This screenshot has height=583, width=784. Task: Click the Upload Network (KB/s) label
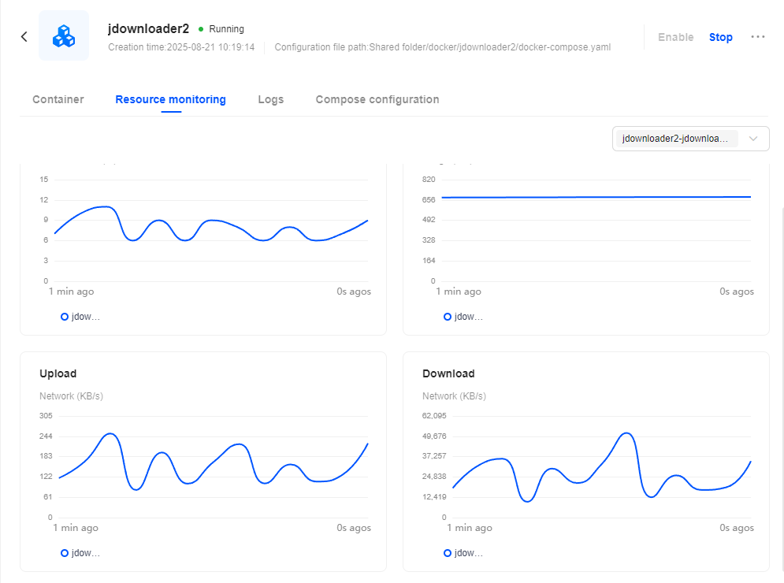point(71,396)
